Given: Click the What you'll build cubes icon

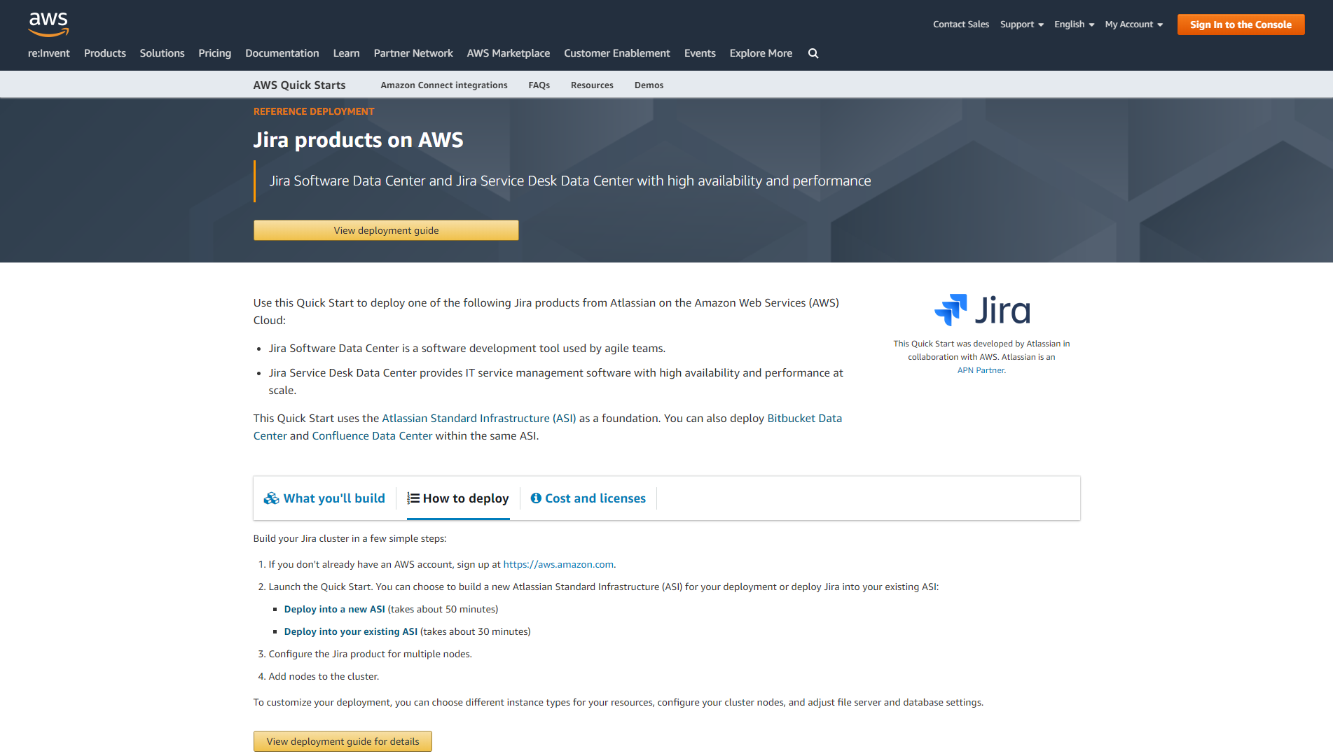Looking at the screenshot, I should click(x=271, y=498).
